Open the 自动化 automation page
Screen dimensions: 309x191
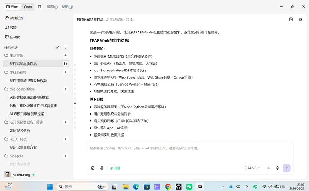[13, 37]
